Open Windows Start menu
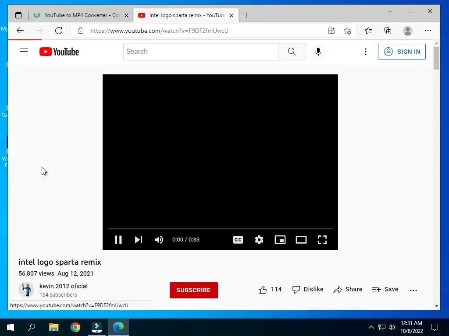 click(11, 327)
